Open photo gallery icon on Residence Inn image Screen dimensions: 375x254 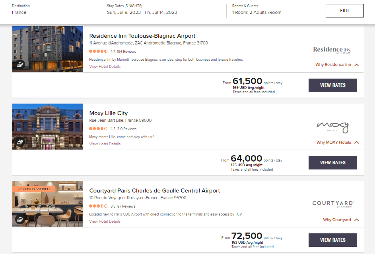pyautogui.click(x=20, y=64)
